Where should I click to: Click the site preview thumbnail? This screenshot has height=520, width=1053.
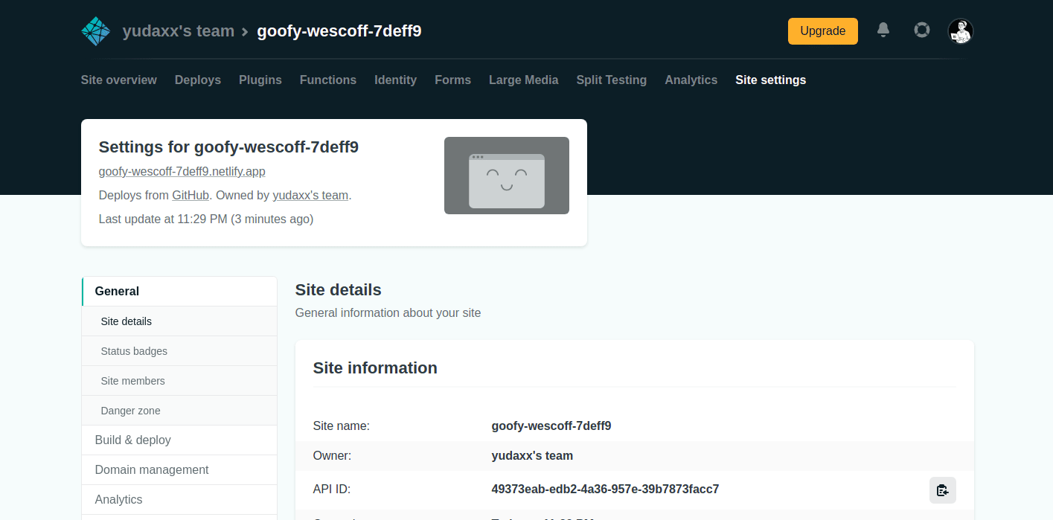point(507,176)
